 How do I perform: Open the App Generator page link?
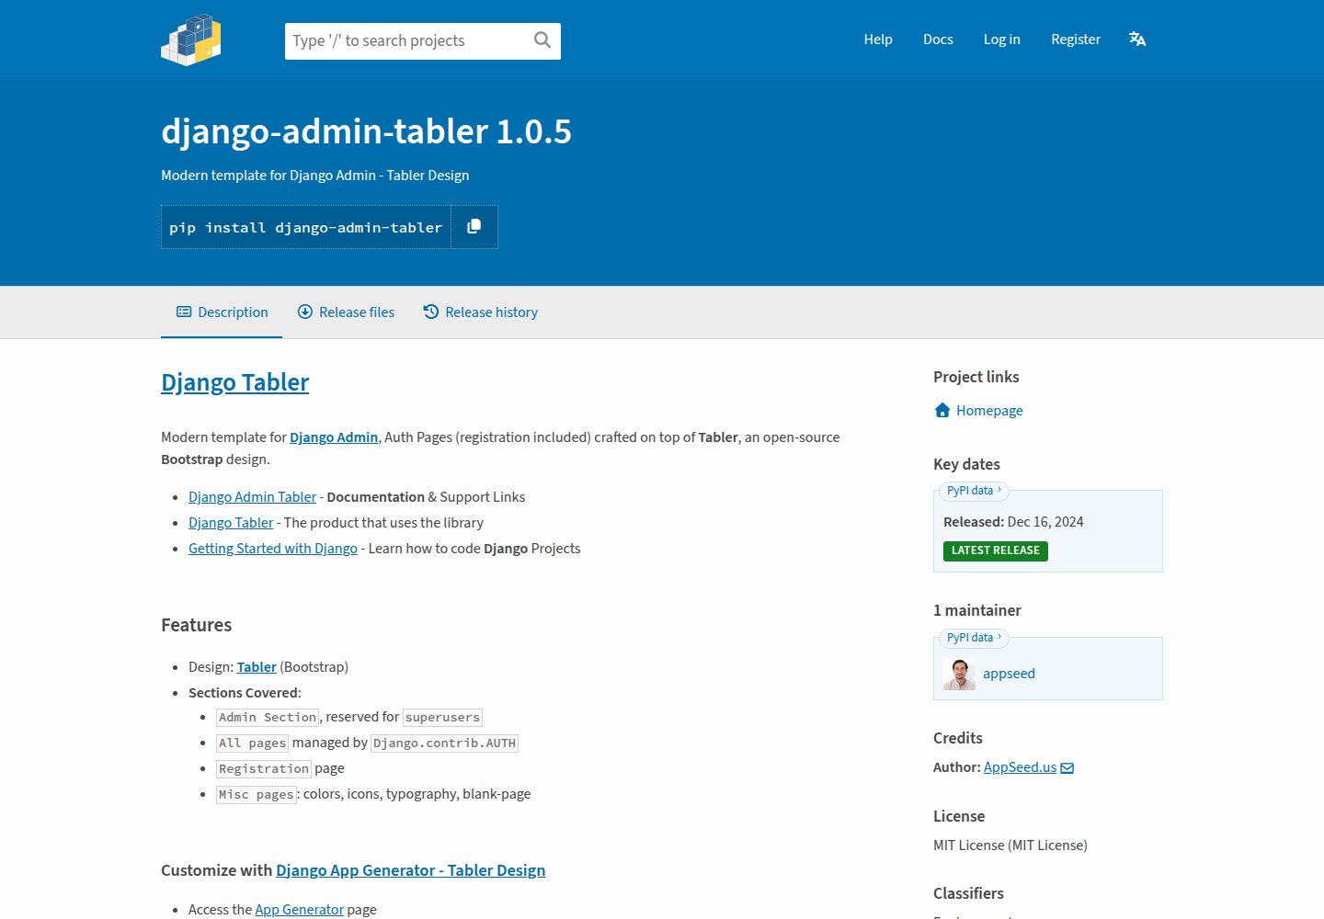point(299,910)
